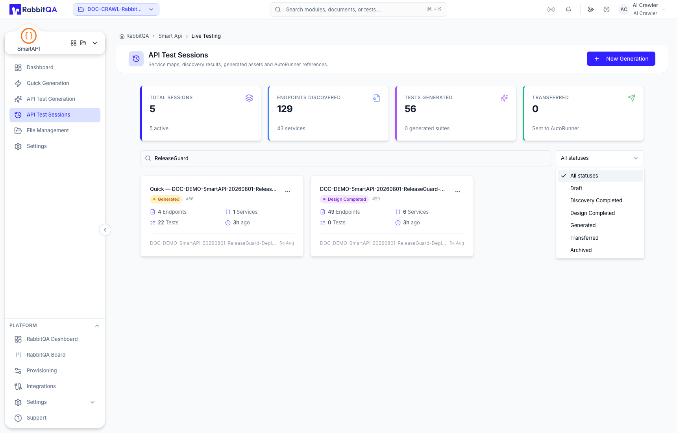Open Quick Generation page
The image size is (677, 433).
coord(55,83)
